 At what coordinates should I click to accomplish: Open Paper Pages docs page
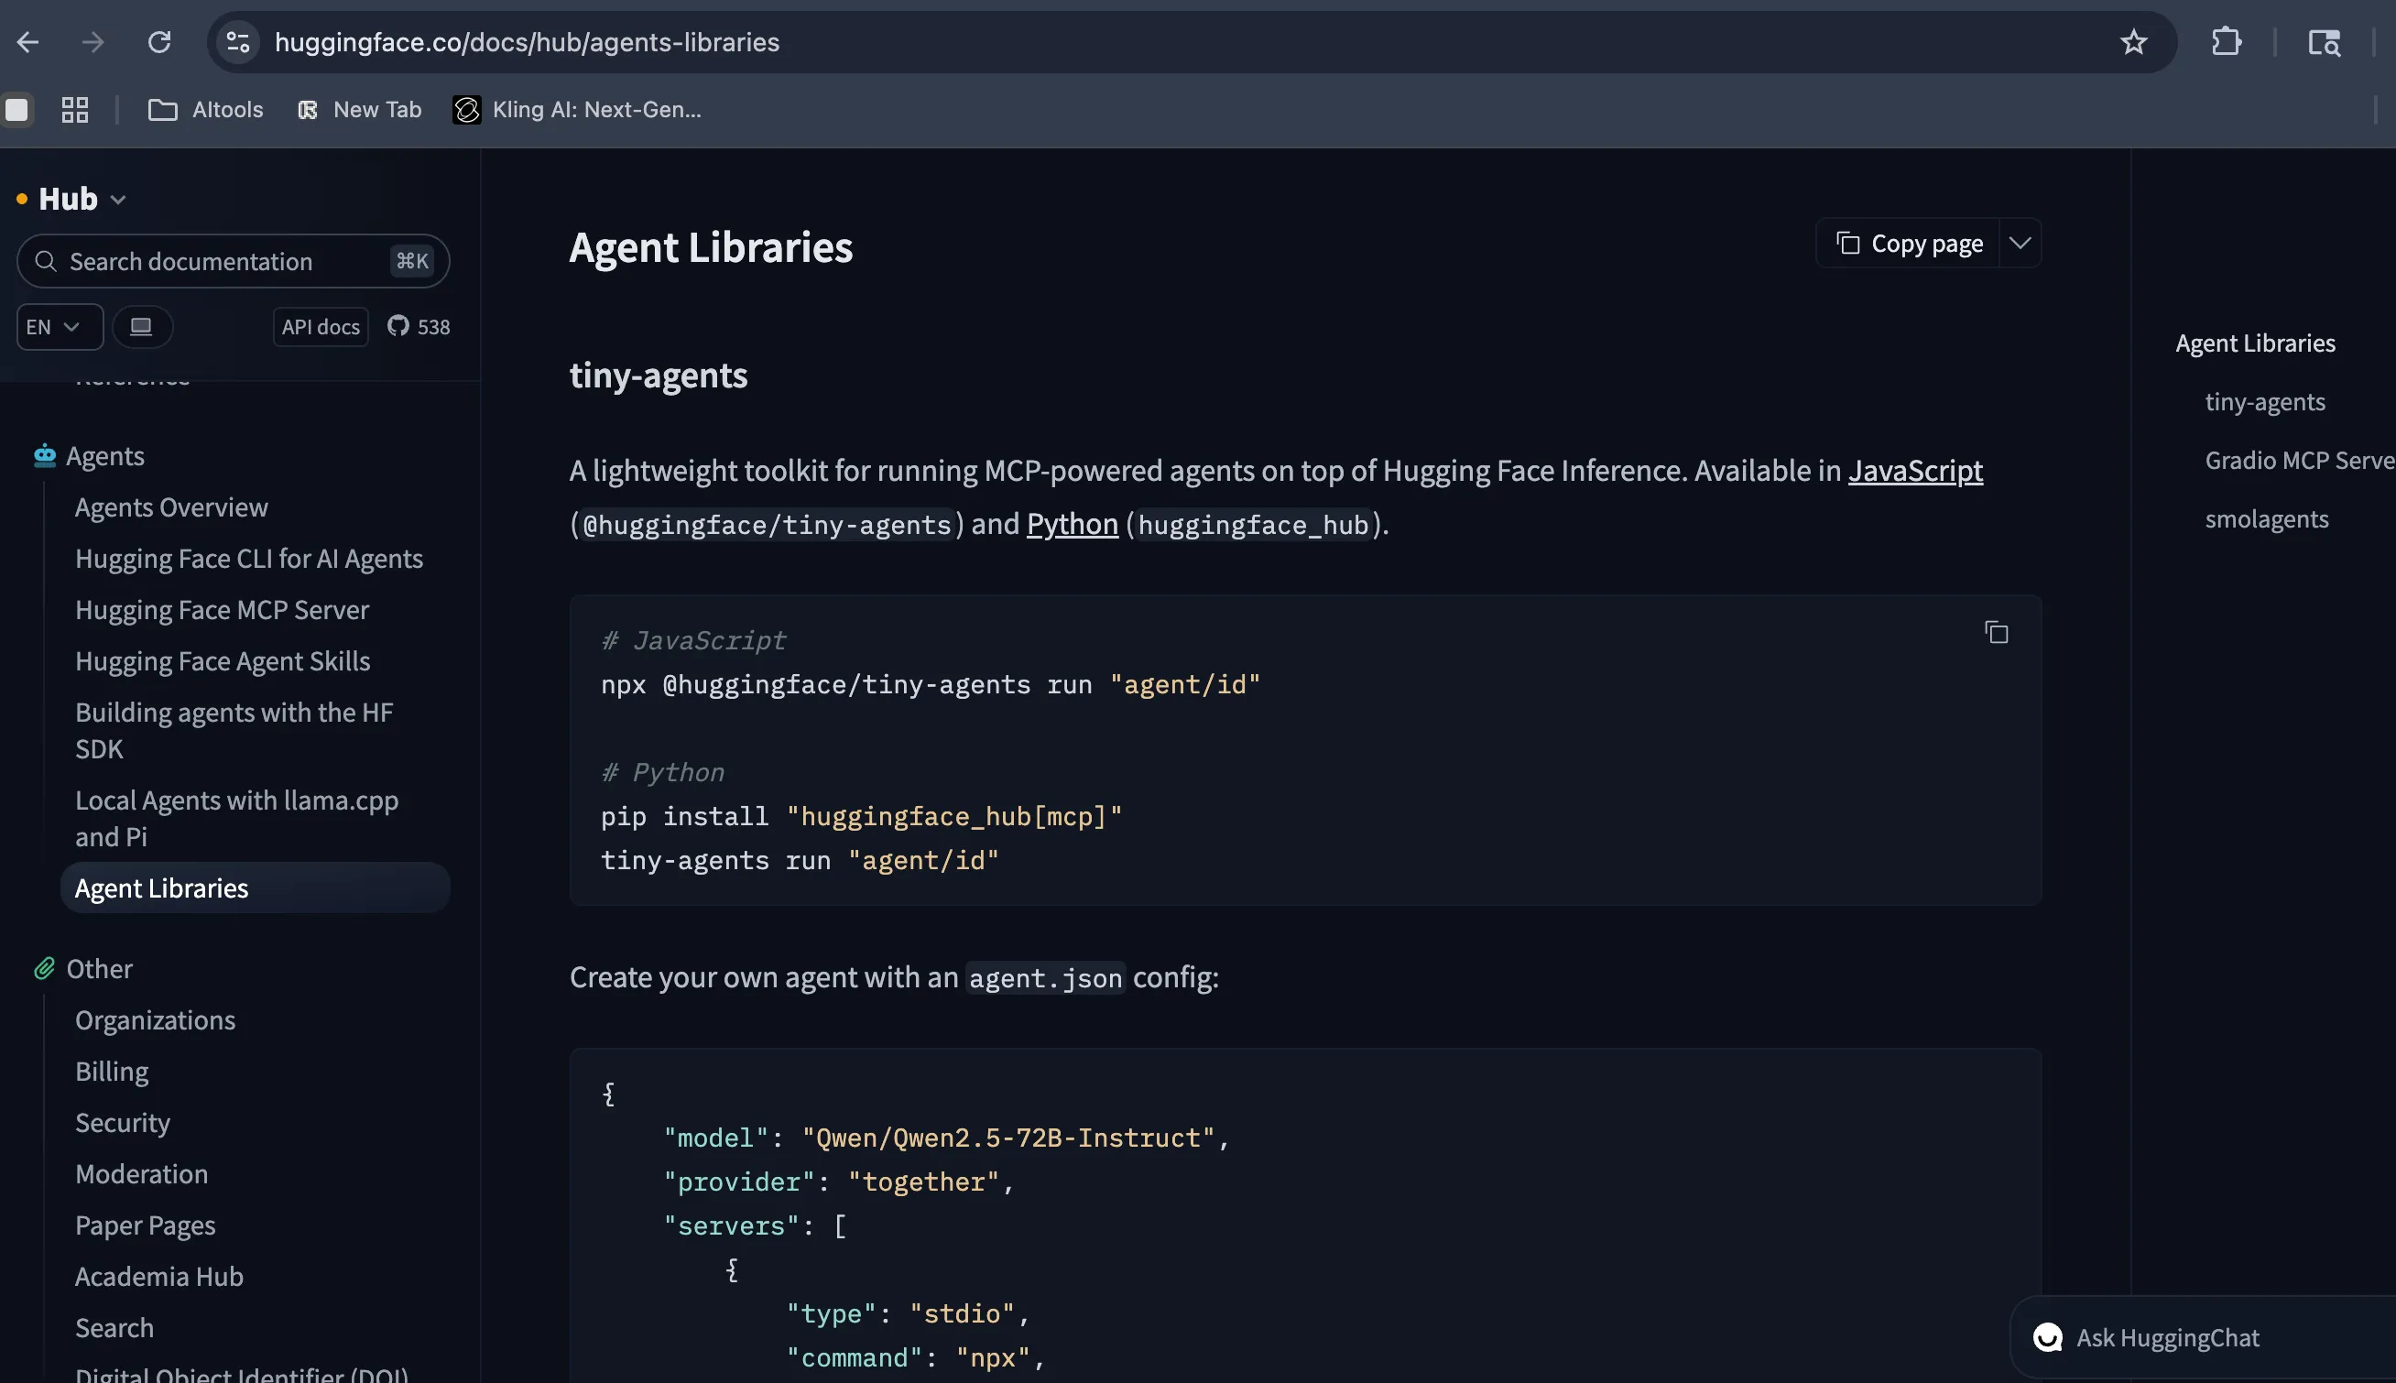[x=145, y=1225]
